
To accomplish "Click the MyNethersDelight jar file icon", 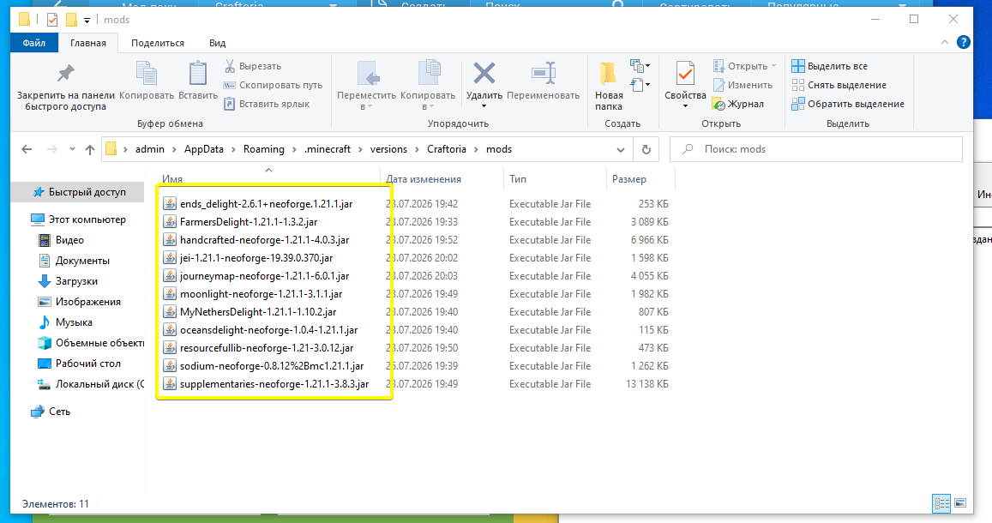I will [x=170, y=312].
